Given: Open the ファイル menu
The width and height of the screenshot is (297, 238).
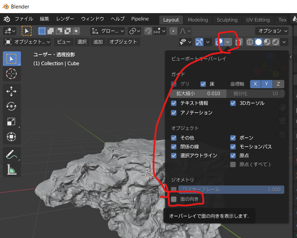Looking at the screenshot, I should (24, 19).
